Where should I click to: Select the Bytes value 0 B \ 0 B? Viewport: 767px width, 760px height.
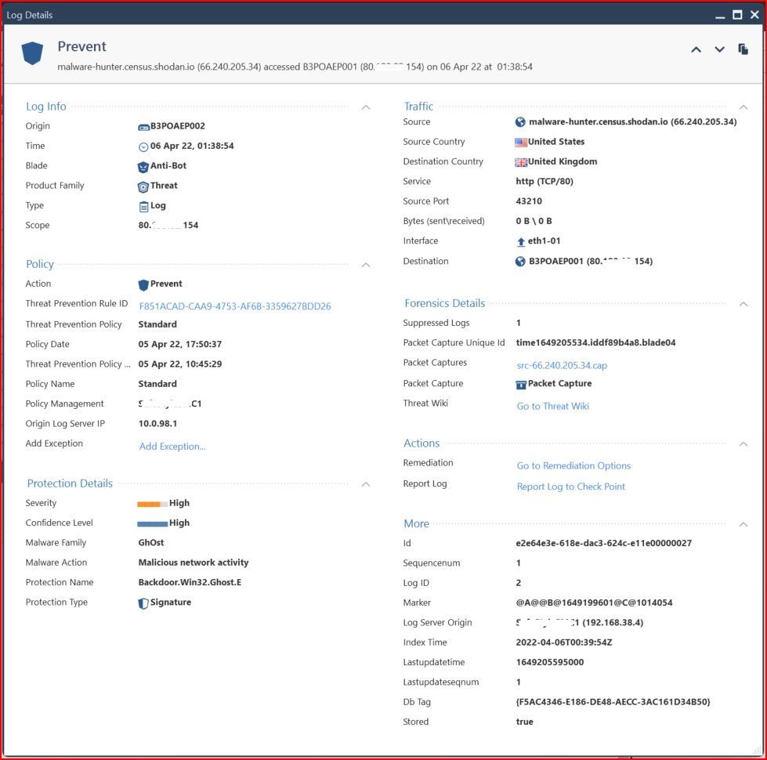(x=534, y=221)
